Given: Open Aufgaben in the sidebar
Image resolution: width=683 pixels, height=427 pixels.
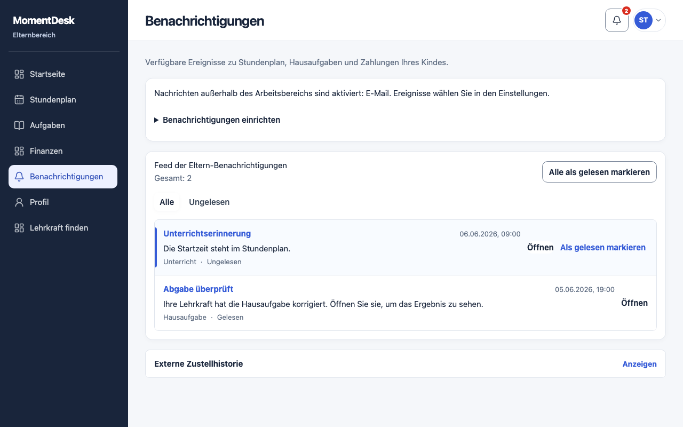Looking at the screenshot, I should click(63, 125).
